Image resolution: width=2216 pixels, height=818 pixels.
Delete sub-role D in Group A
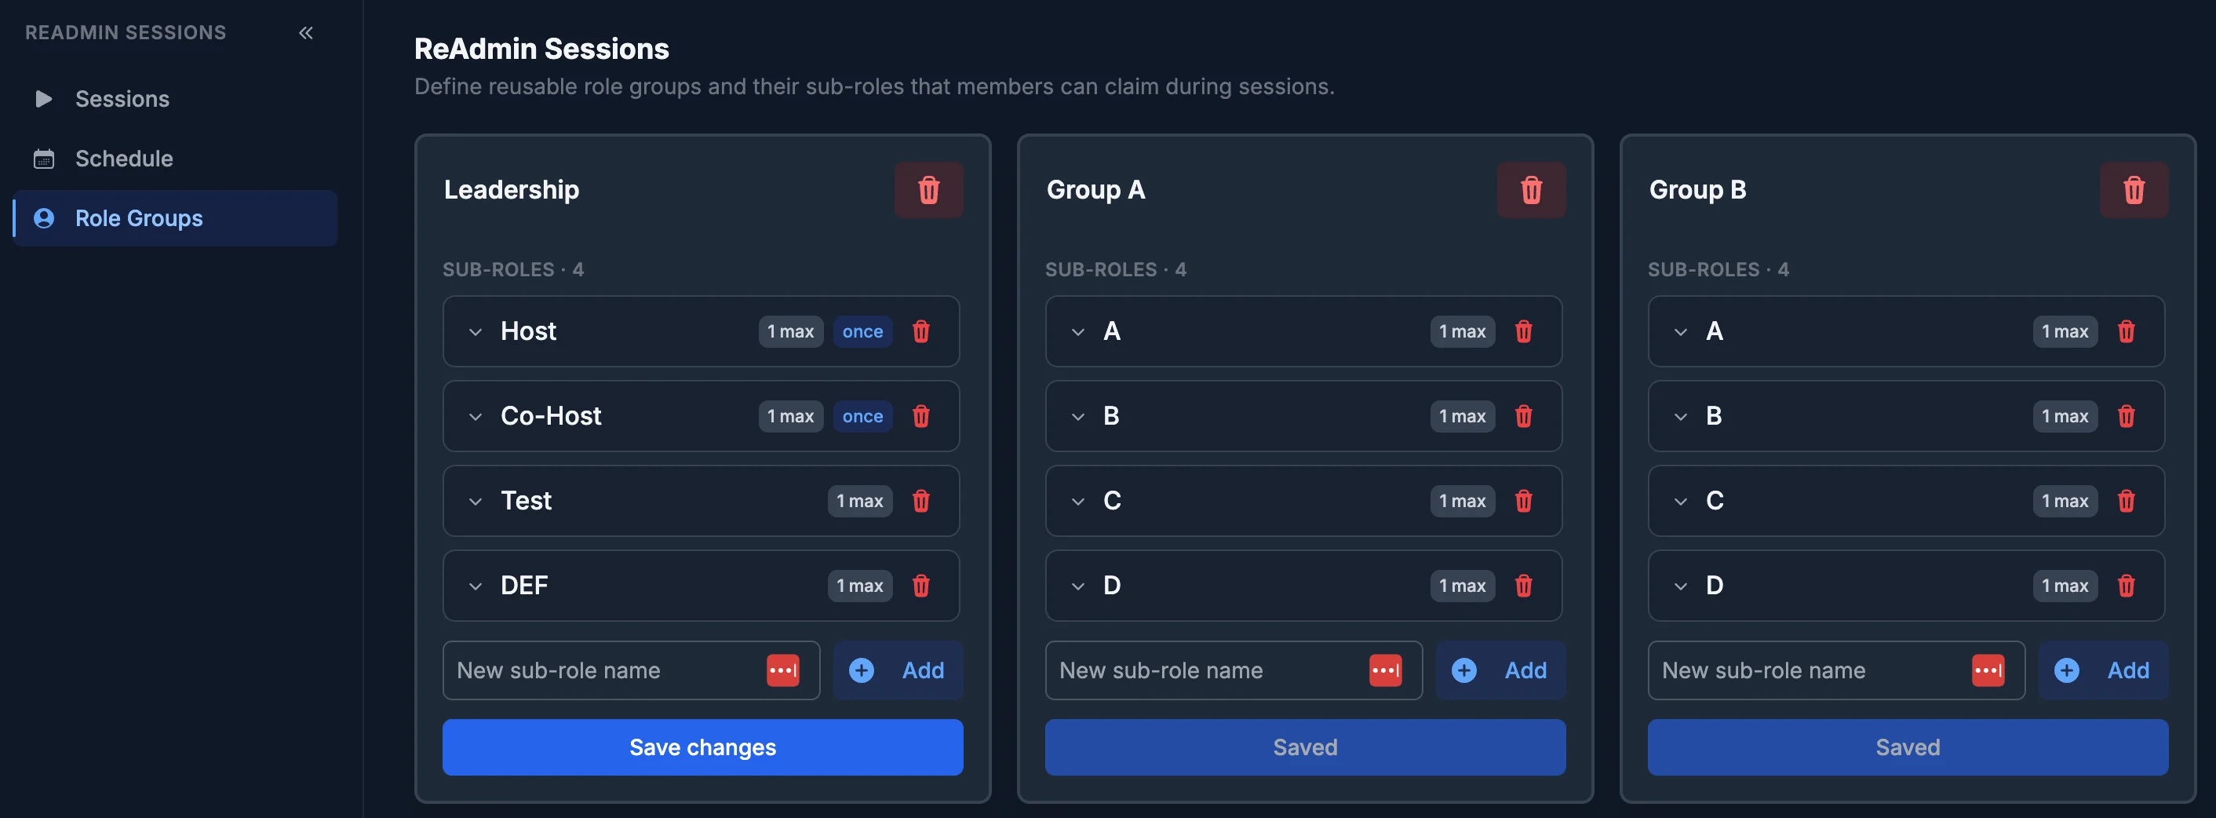pos(1524,586)
